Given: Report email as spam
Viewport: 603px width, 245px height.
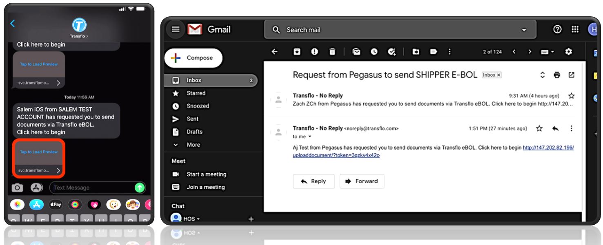Looking at the screenshot, I should point(314,52).
